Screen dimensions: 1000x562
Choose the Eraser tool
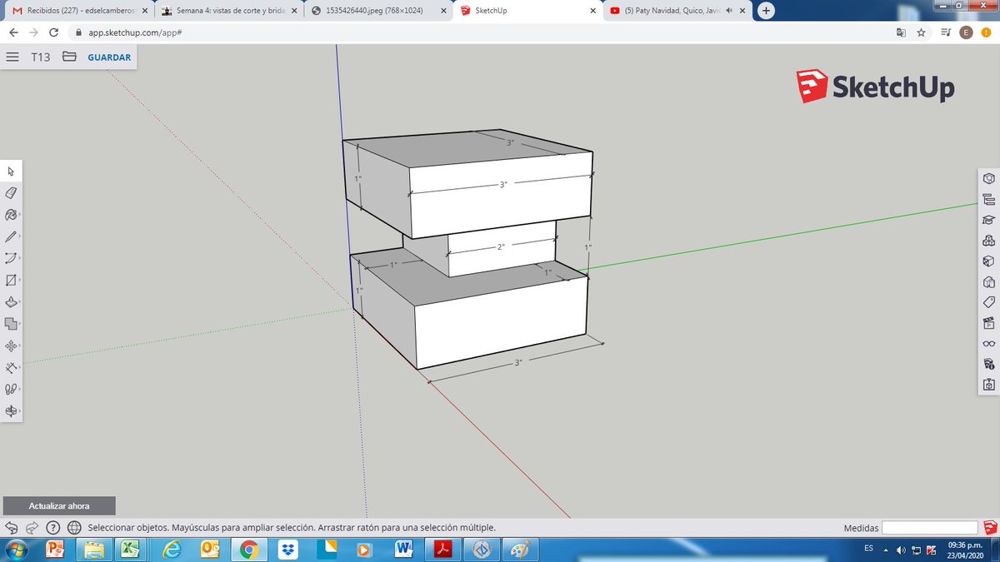(11, 192)
